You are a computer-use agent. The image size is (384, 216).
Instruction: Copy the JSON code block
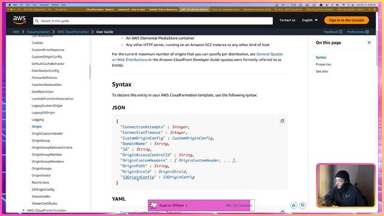tap(282, 121)
